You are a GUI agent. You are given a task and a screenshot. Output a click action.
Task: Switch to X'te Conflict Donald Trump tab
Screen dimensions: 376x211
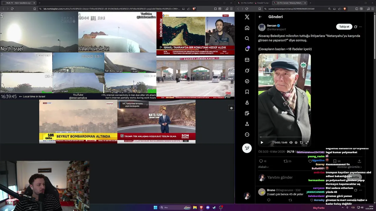(x=254, y=3)
